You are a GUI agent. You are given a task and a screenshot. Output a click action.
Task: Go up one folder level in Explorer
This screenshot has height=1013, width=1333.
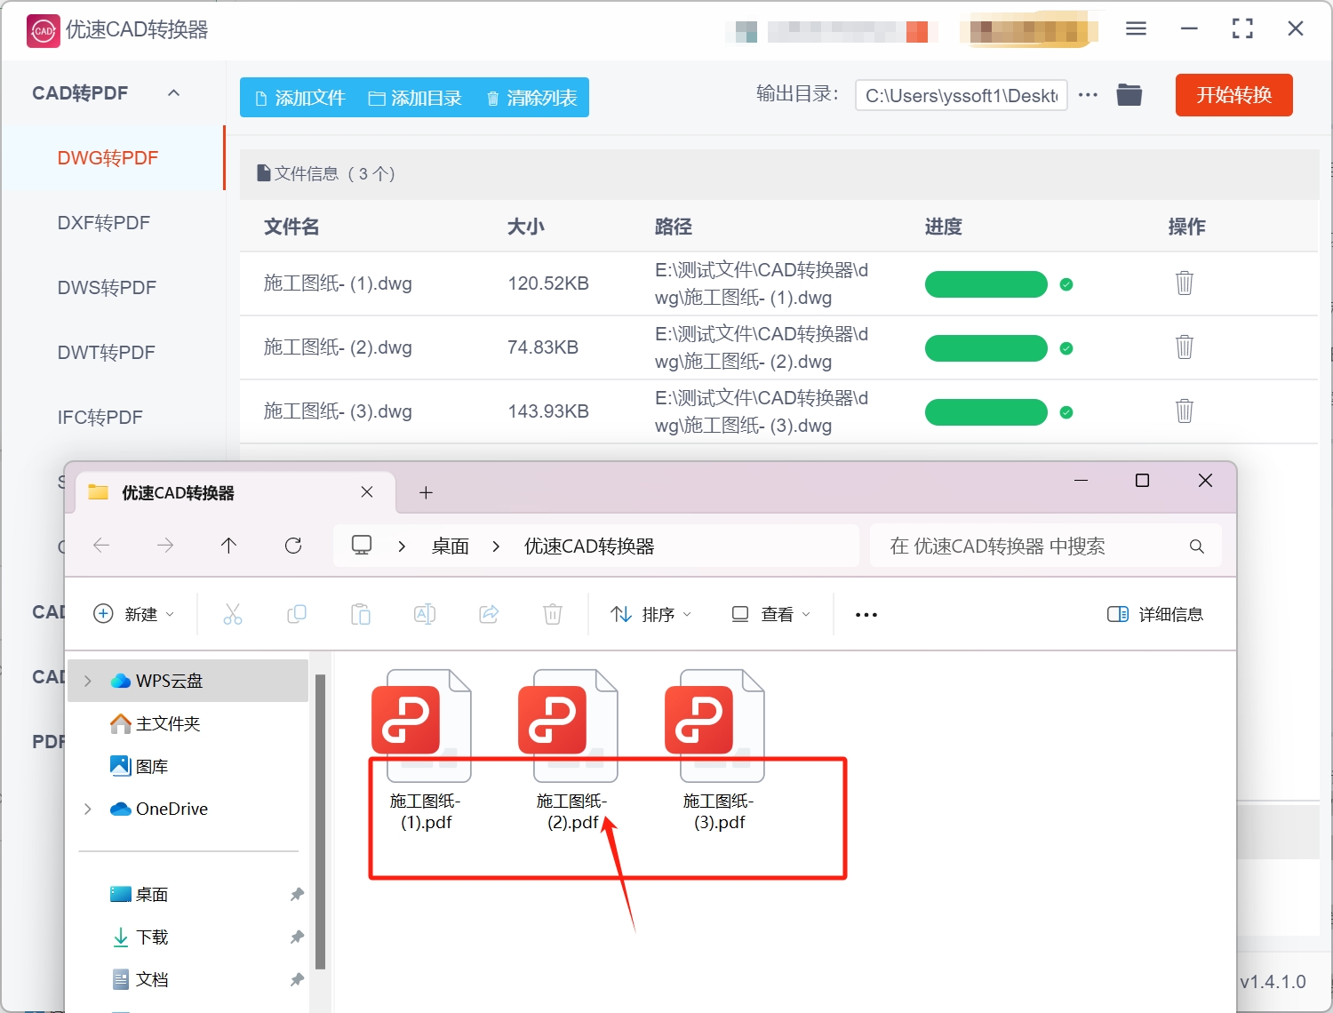point(229,546)
